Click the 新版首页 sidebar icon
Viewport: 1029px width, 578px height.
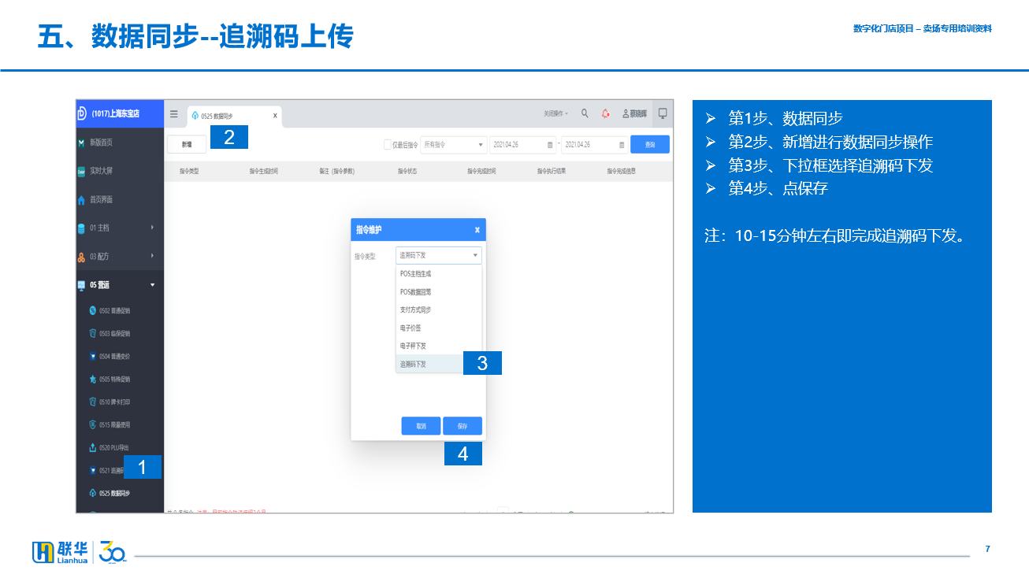81,143
